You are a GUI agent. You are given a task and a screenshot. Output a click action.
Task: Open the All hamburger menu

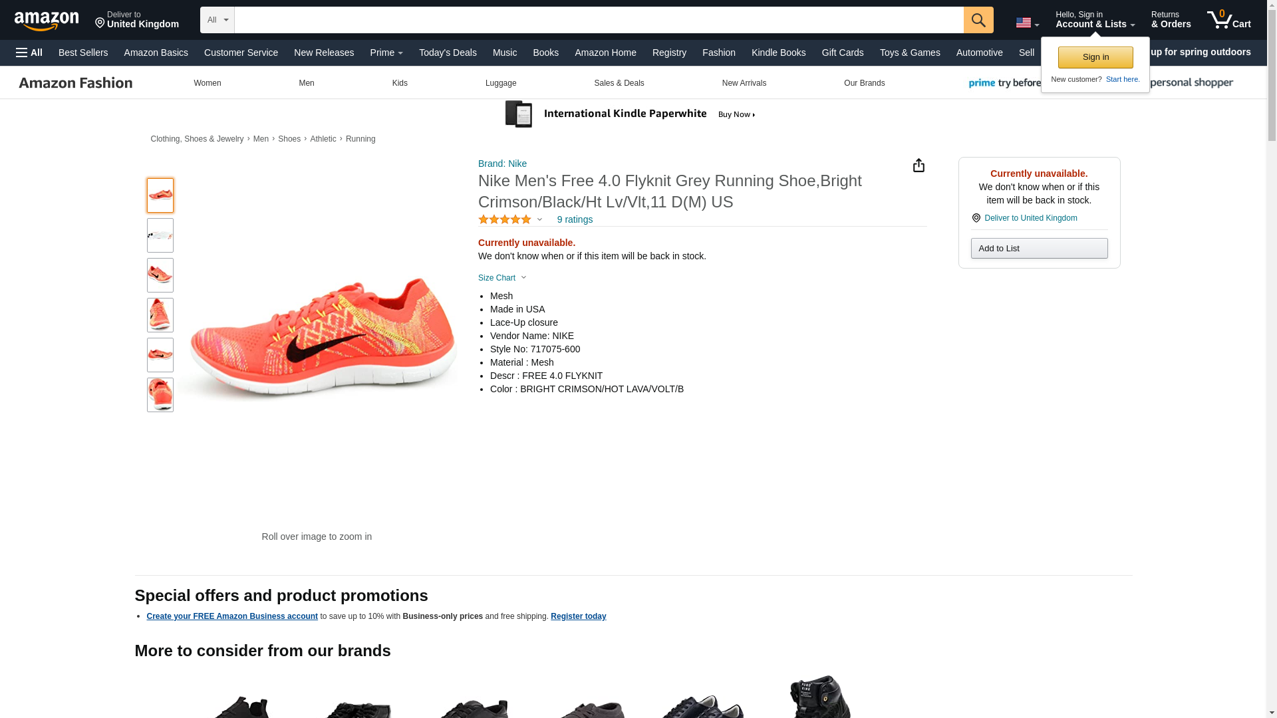29,53
